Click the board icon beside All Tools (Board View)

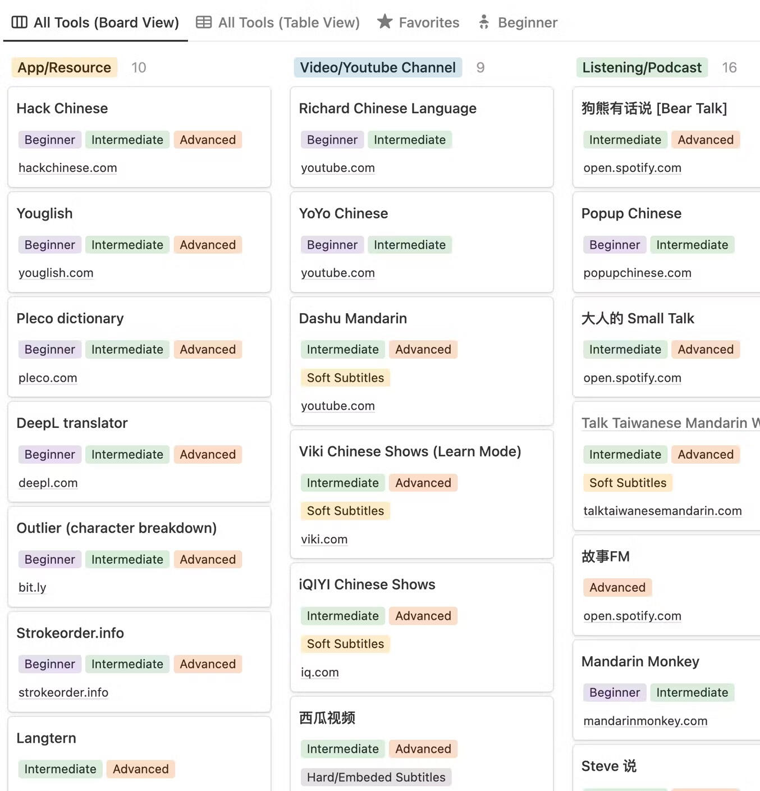coord(20,22)
